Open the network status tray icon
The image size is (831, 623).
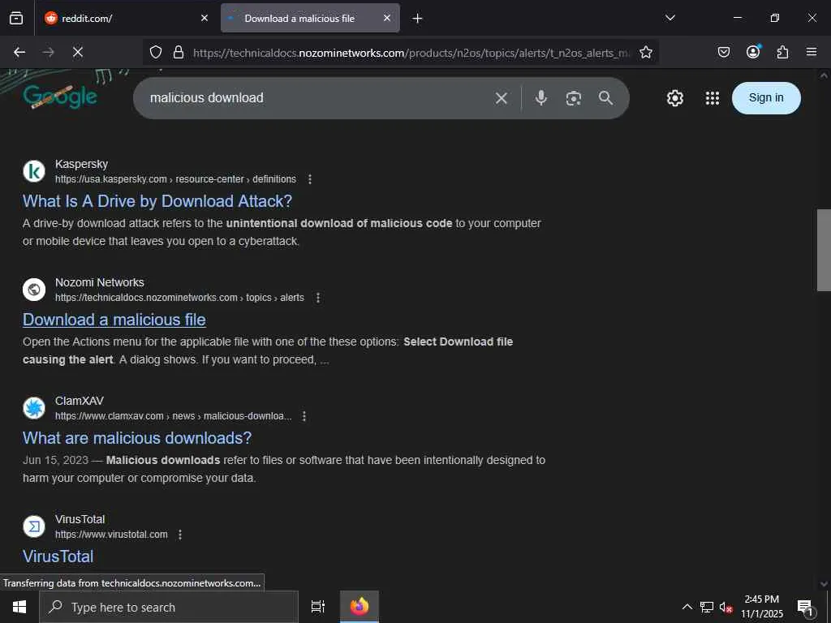pyautogui.click(x=707, y=607)
